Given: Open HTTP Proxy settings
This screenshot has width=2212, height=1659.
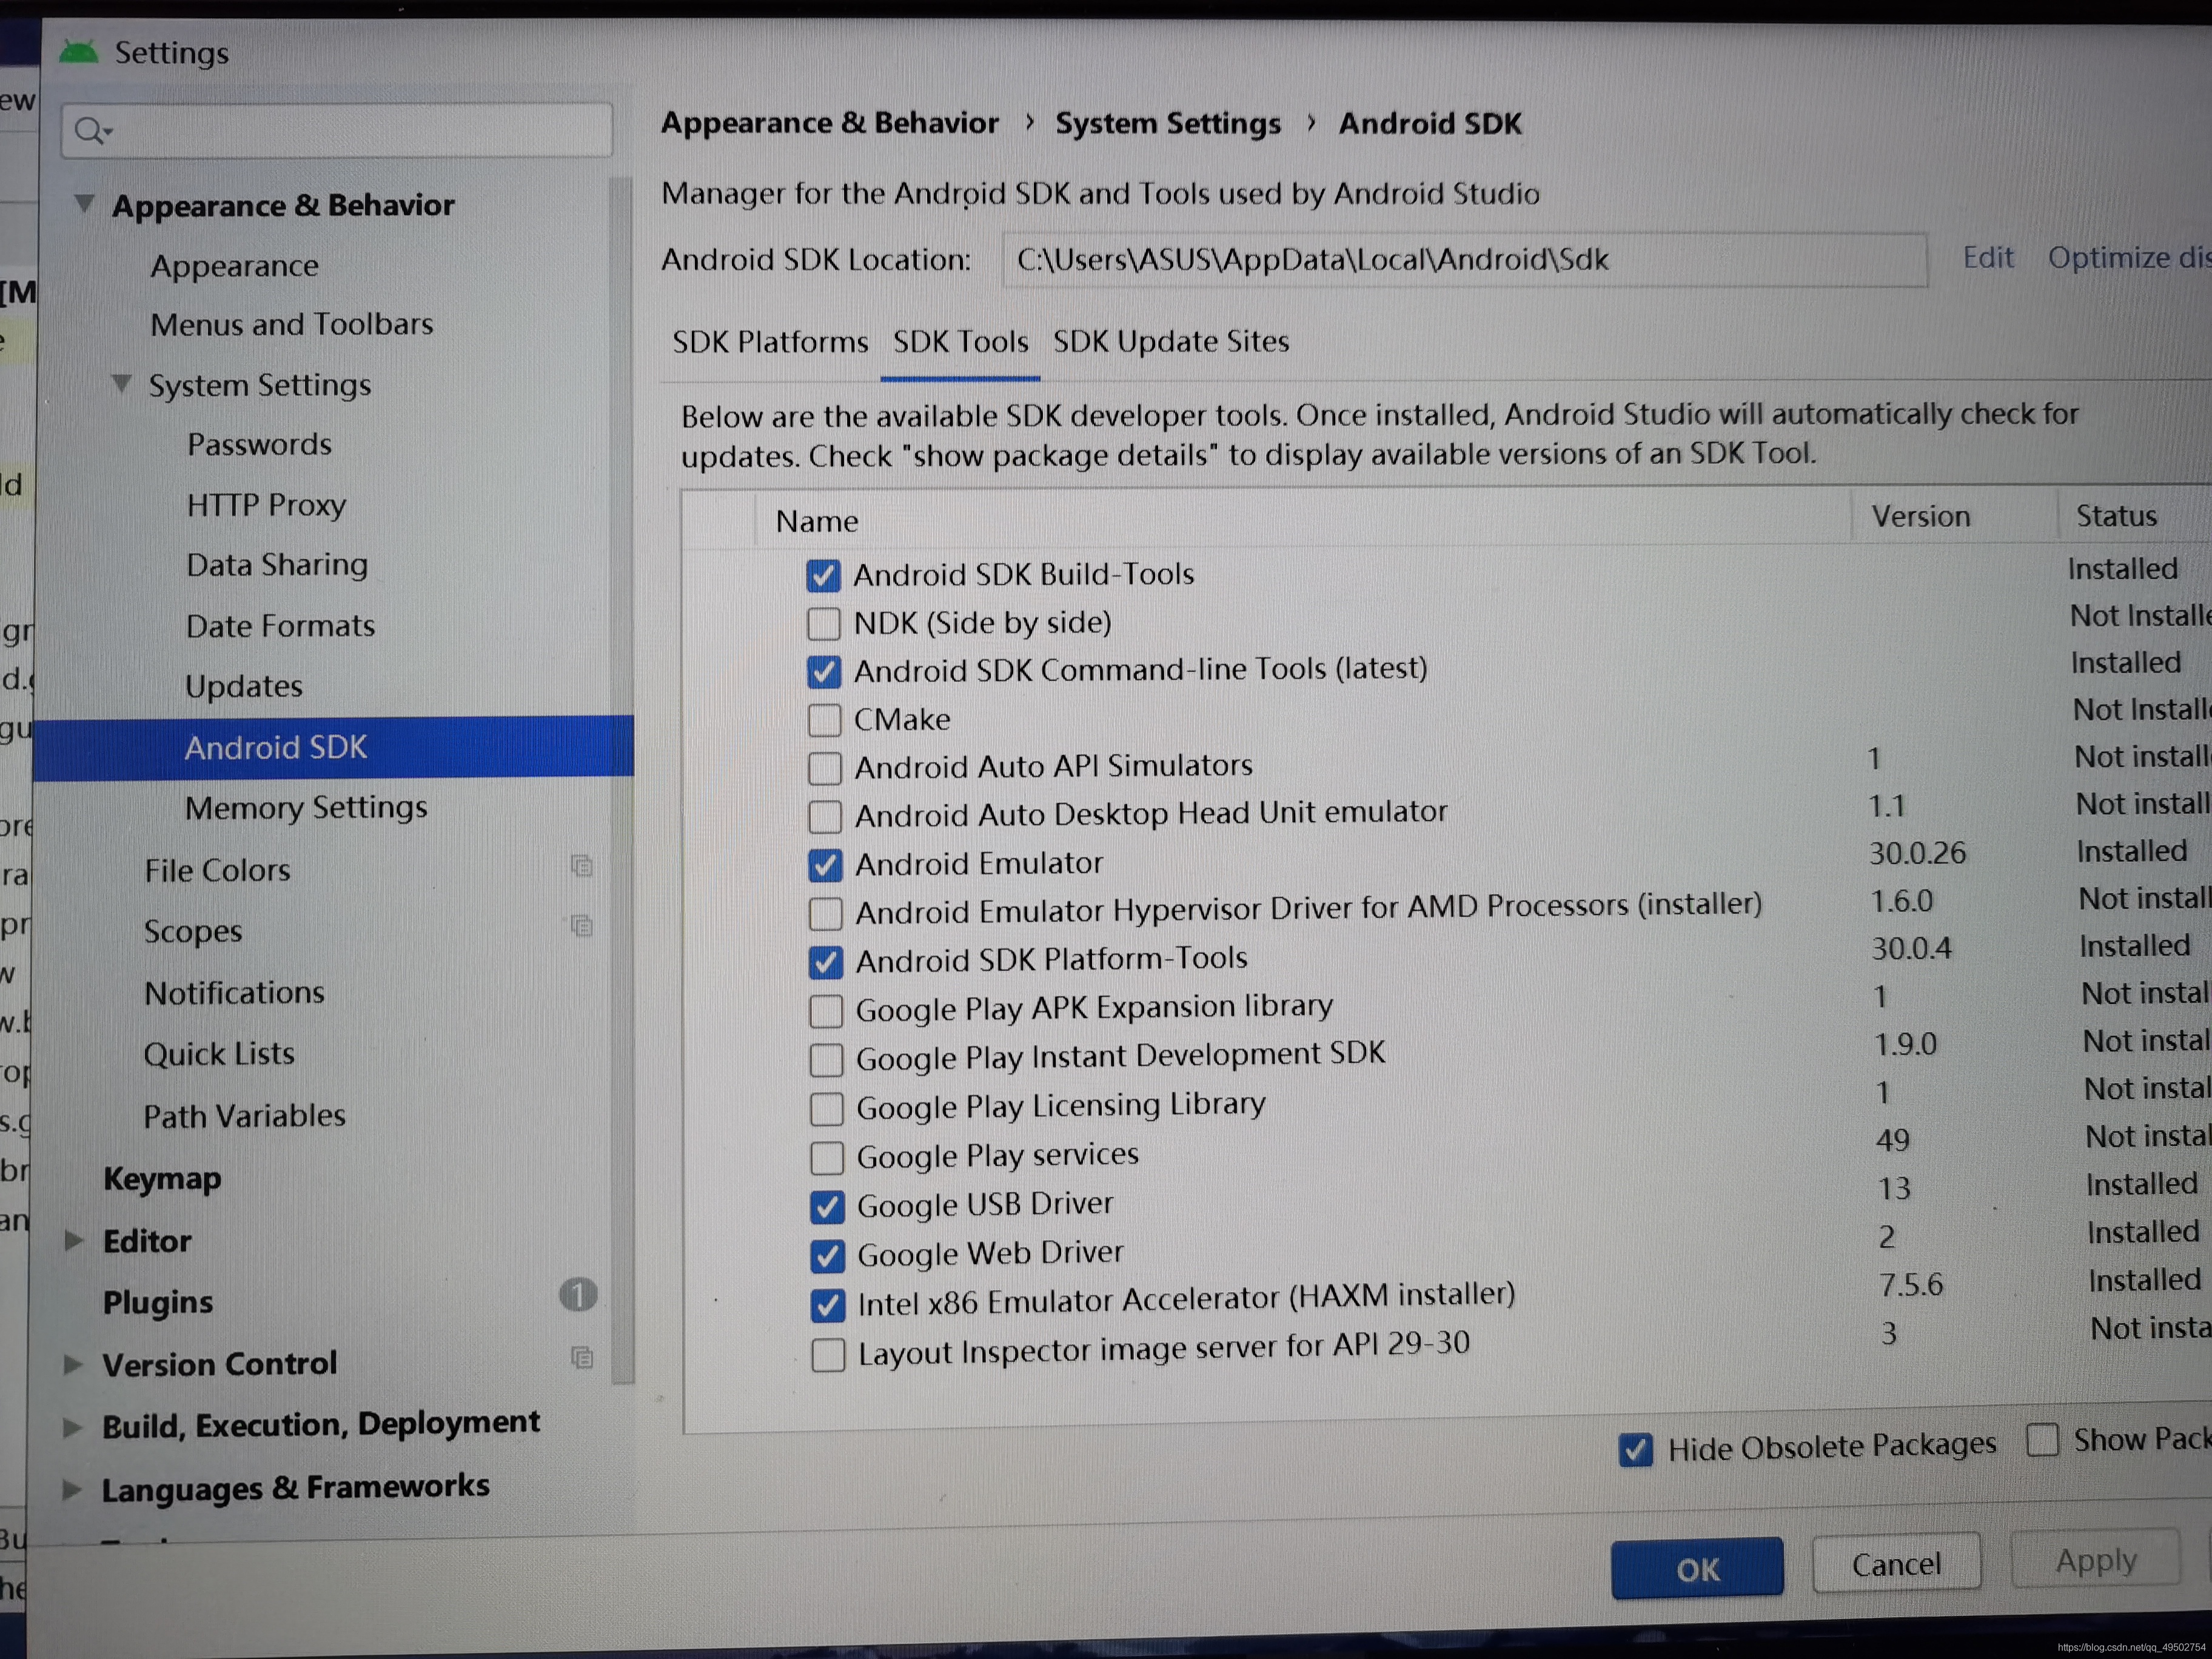Looking at the screenshot, I should point(266,505).
